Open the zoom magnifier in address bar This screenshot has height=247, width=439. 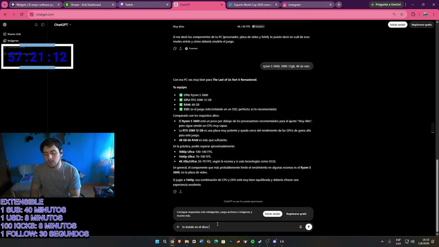(x=394, y=14)
